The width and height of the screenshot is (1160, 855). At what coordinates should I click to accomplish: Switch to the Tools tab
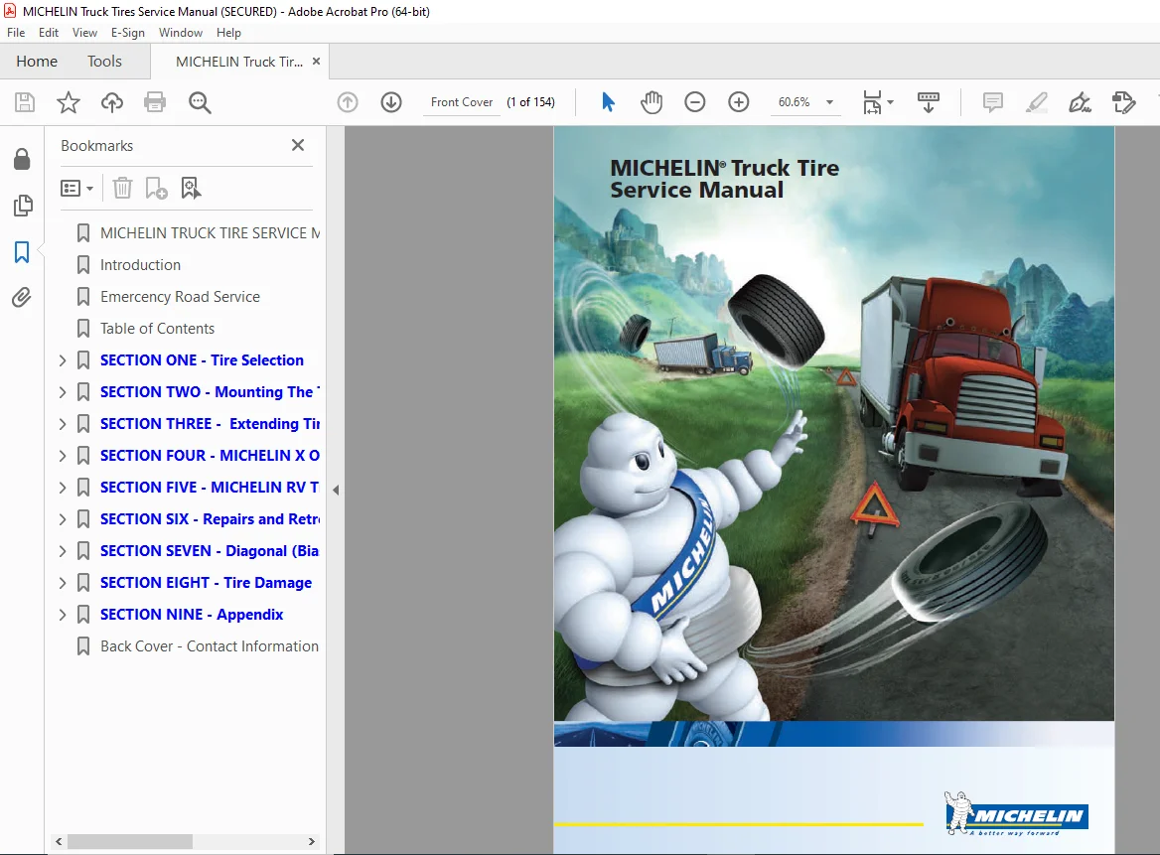[104, 62]
